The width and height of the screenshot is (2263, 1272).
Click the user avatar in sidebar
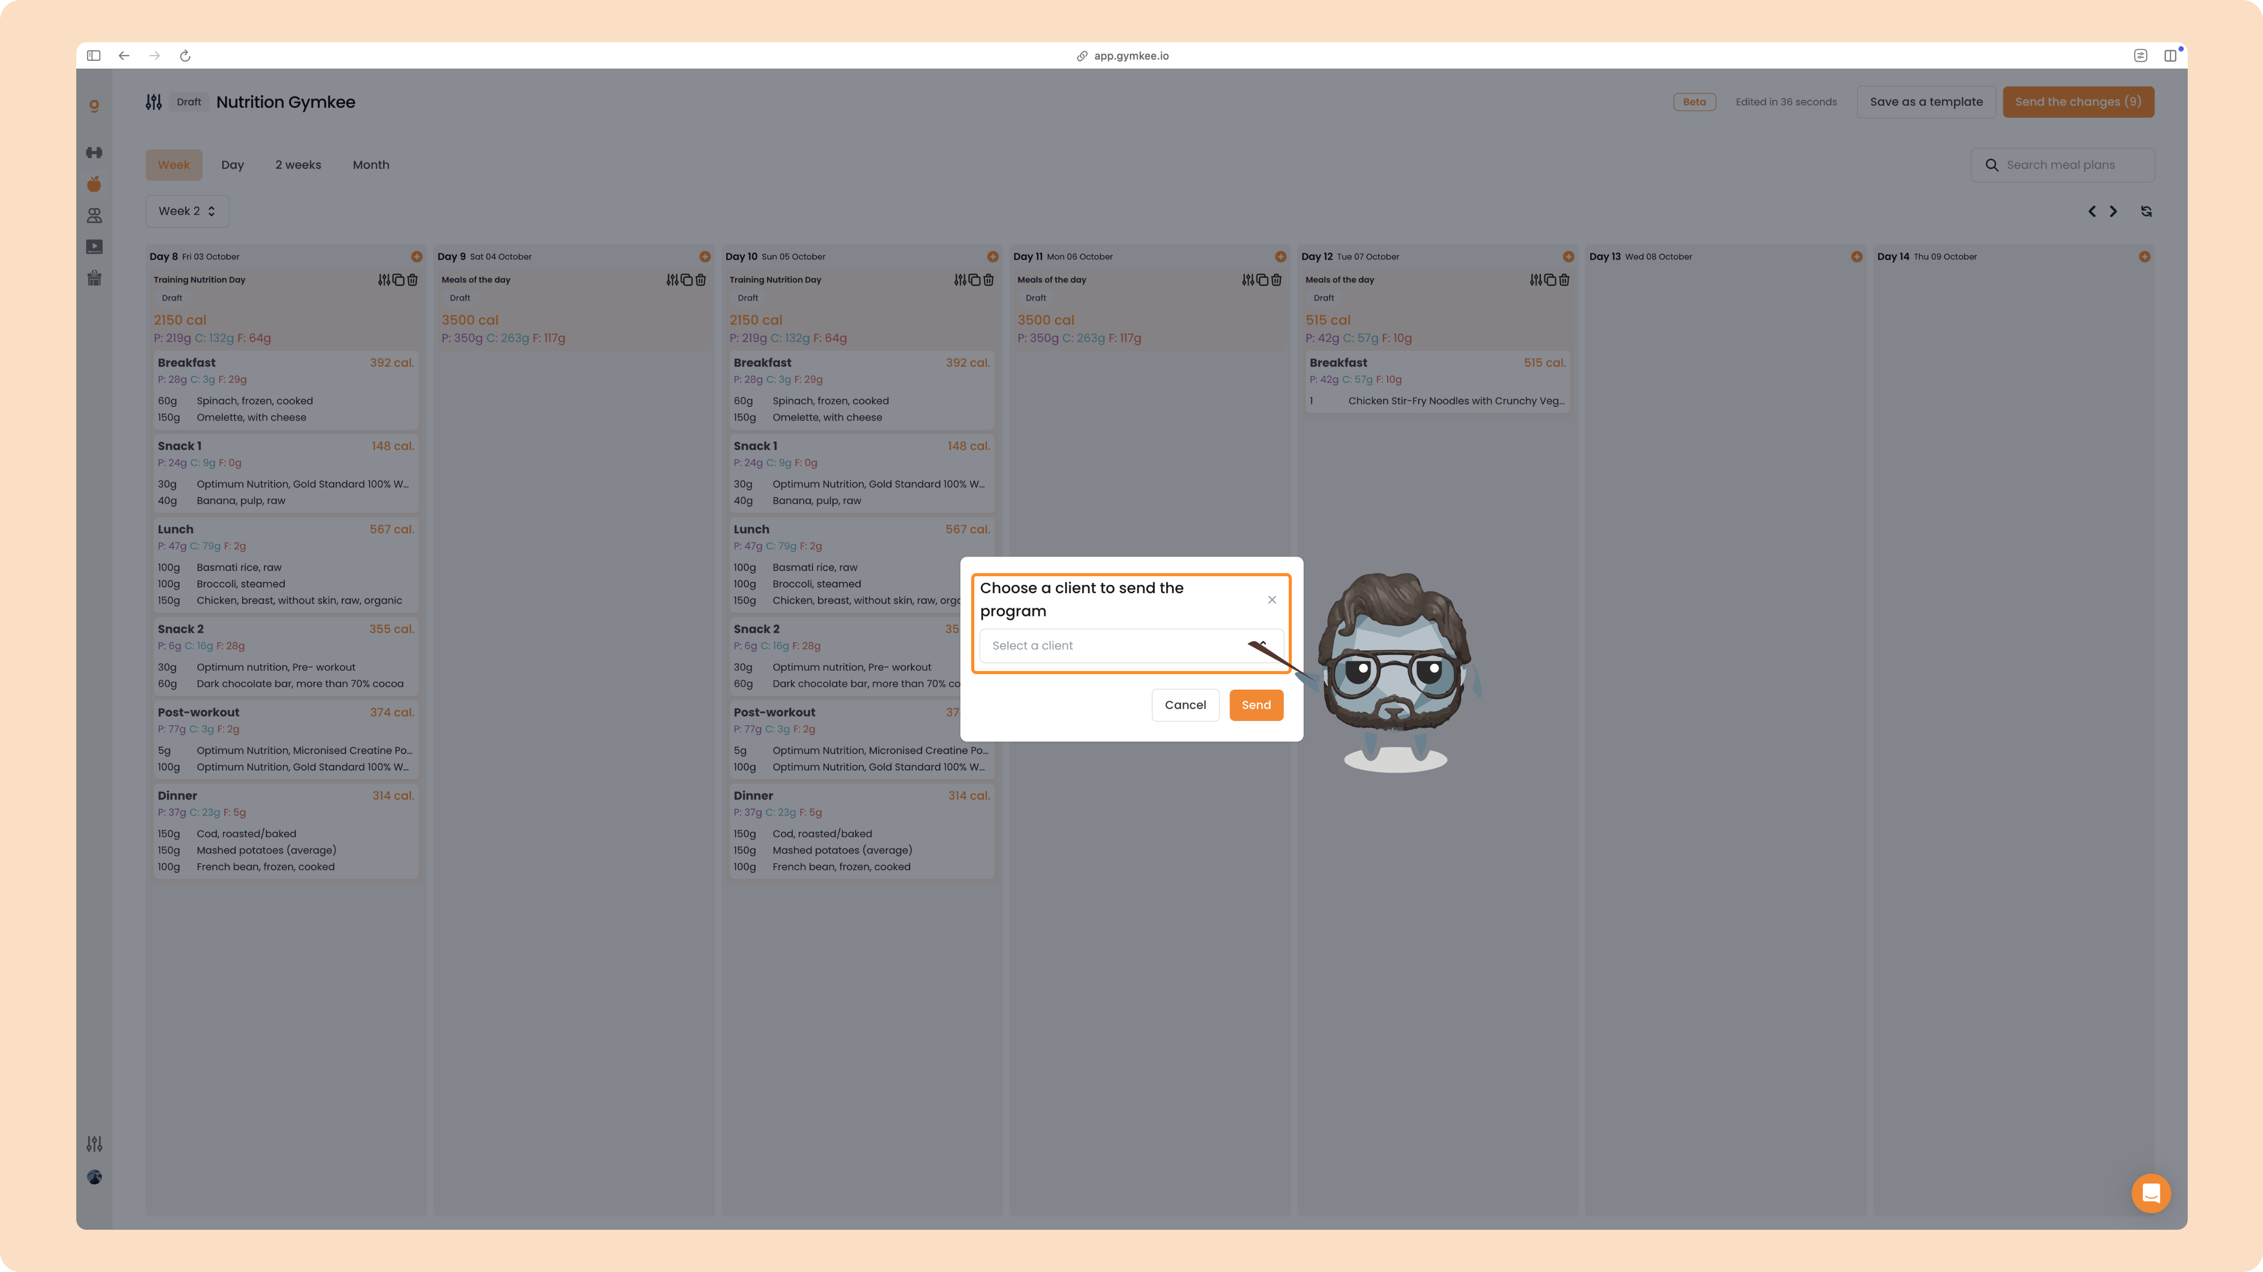pyautogui.click(x=94, y=1177)
